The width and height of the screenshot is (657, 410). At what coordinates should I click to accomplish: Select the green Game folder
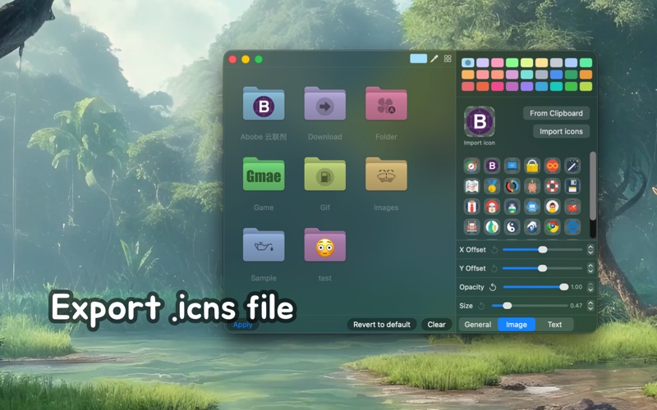point(264,174)
